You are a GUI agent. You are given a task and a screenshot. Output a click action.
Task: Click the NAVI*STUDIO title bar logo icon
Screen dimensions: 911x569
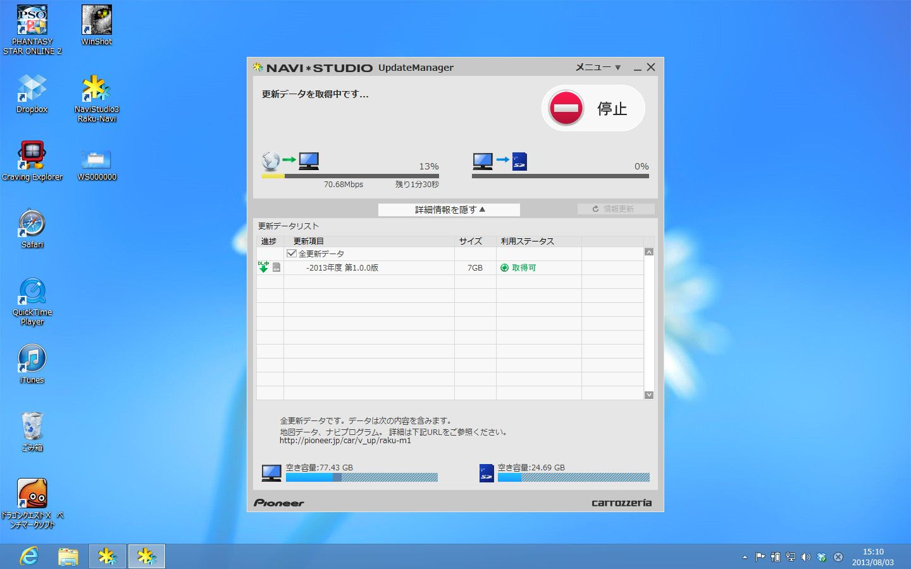(258, 67)
